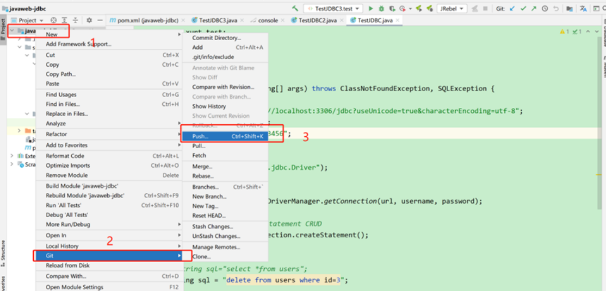Choose Show History in Git submenu
This screenshot has width=606, height=291.
pyautogui.click(x=225, y=106)
